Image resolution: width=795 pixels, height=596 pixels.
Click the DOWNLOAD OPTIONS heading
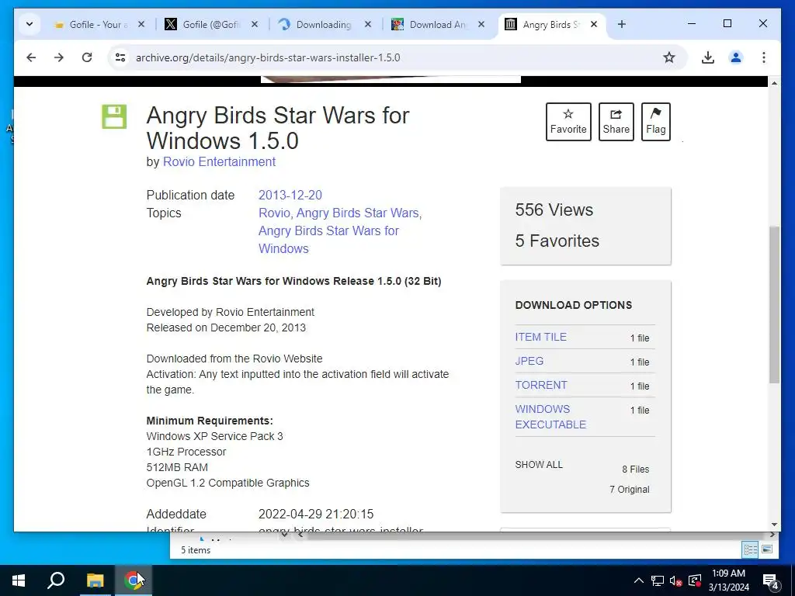coord(574,305)
